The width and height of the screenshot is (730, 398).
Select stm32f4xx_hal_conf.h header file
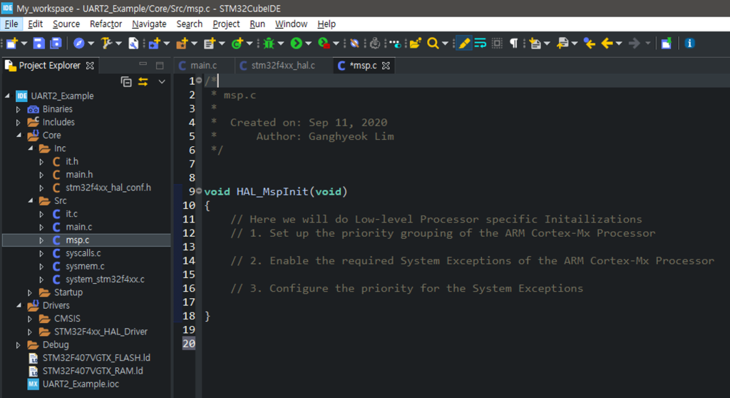pos(108,188)
